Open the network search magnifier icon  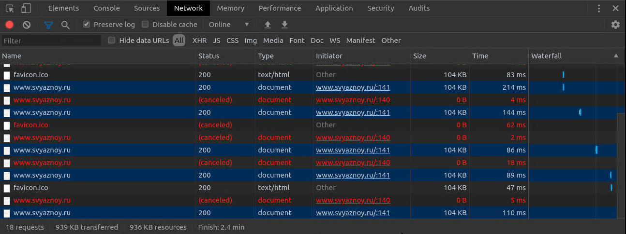[65, 25]
